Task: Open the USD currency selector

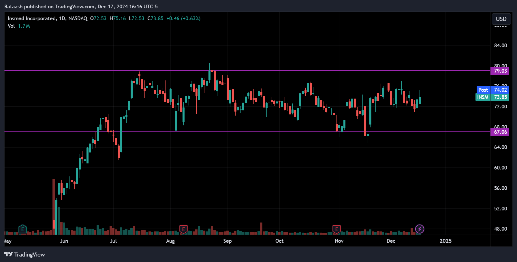Action: pos(501,19)
